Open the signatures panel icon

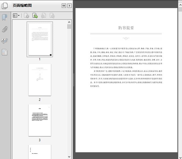(x=5, y=41)
